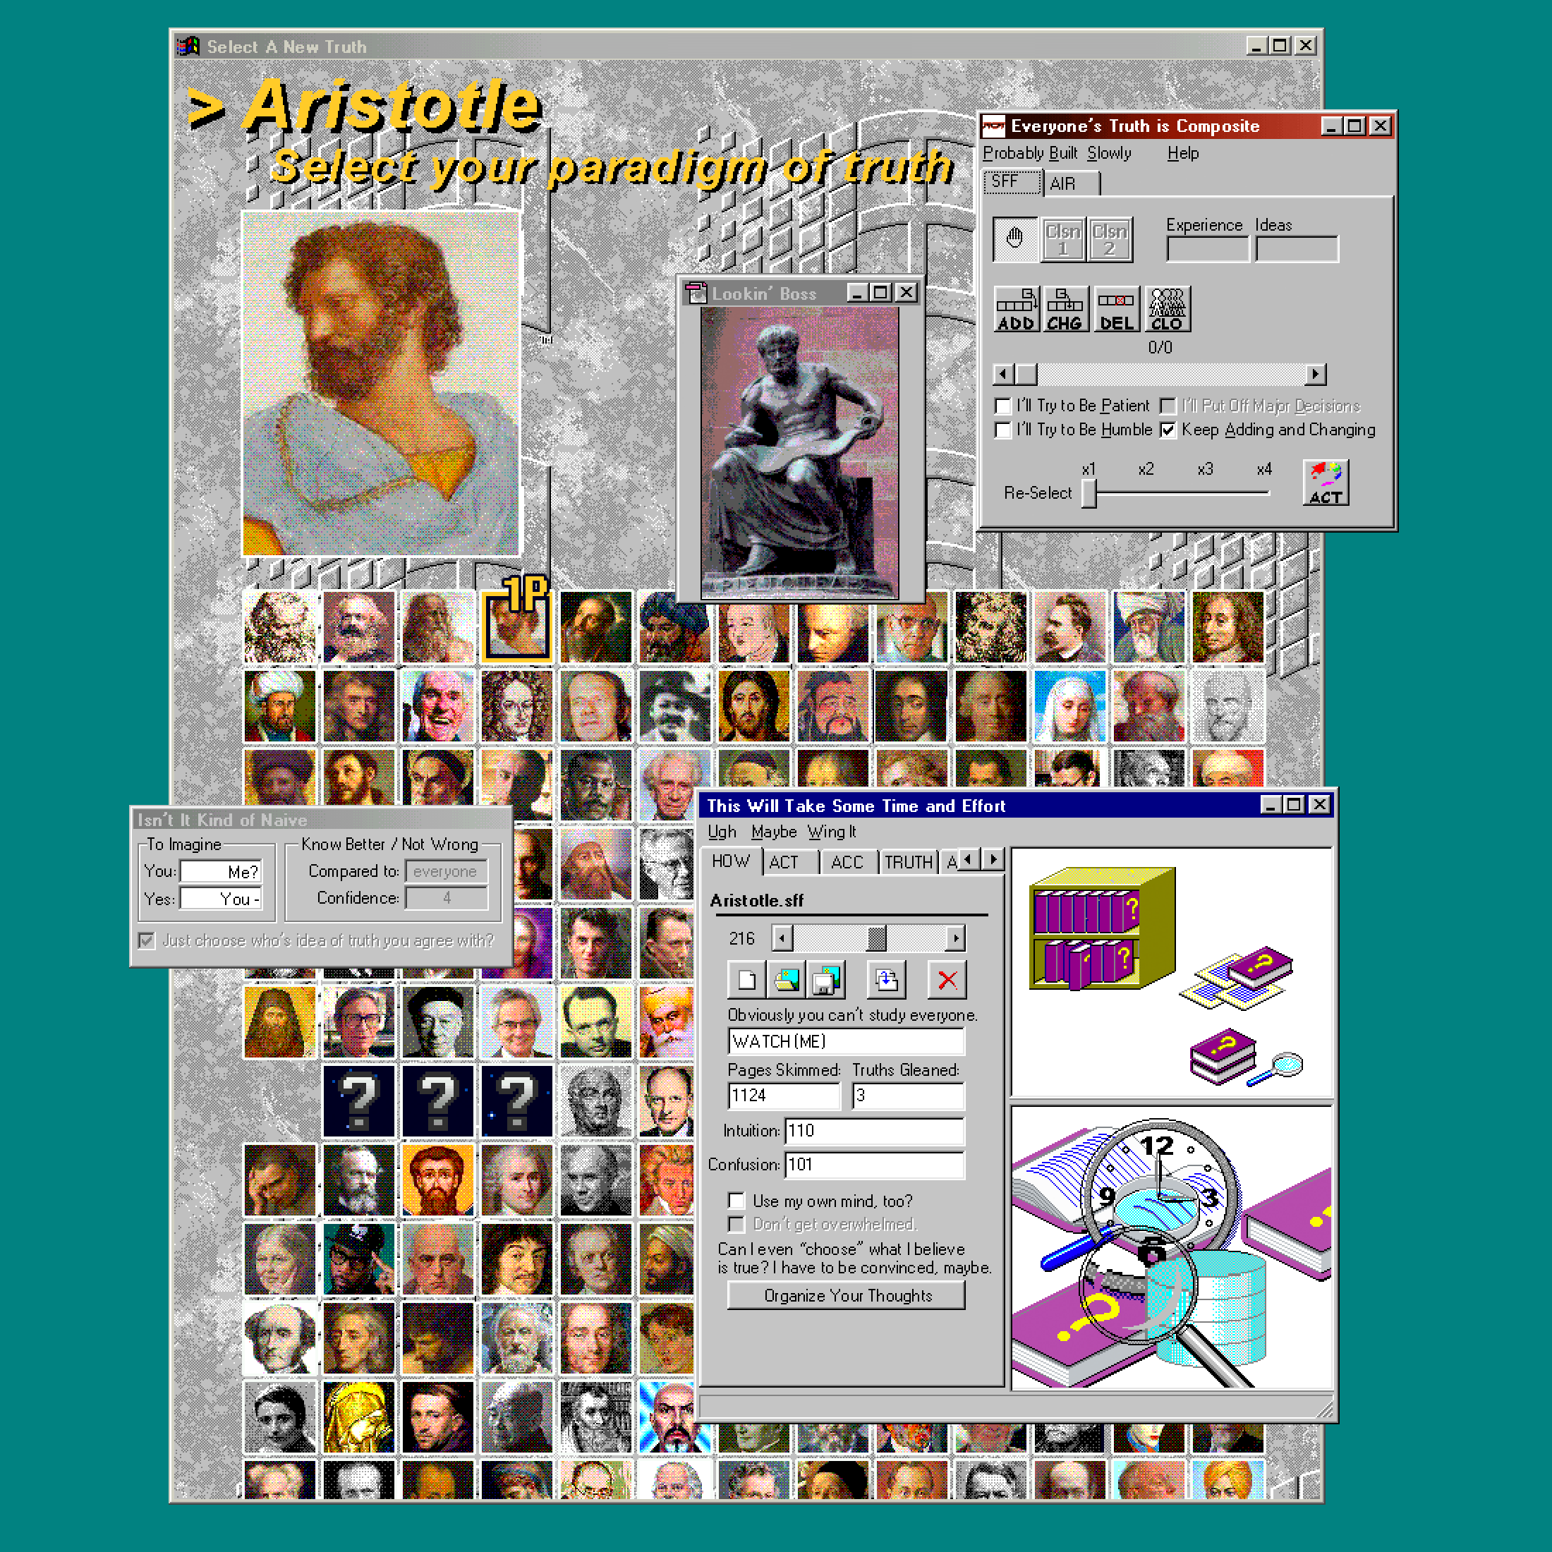This screenshot has height=1552, width=1552.
Task: Click the Select A New Truth title icon
Action: coord(188,47)
